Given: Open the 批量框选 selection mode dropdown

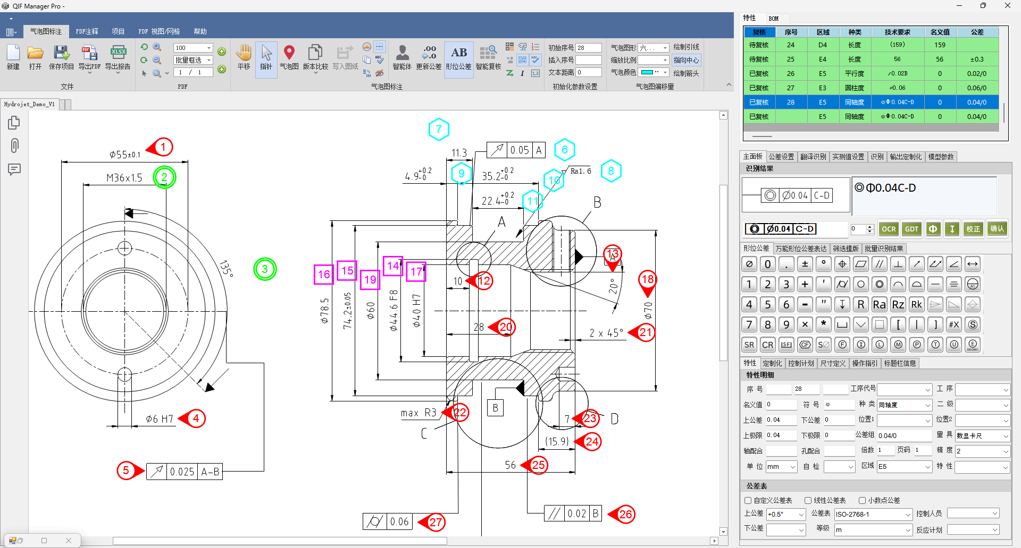Looking at the screenshot, I should (x=208, y=60).
